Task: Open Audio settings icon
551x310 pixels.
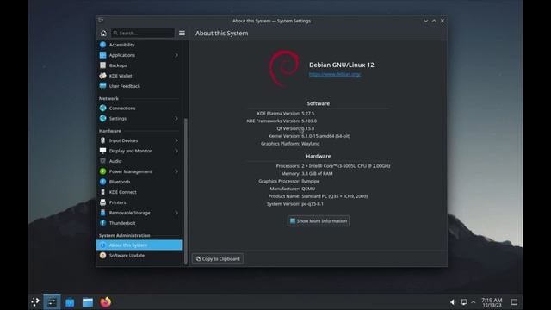Action: click(102, 161)
